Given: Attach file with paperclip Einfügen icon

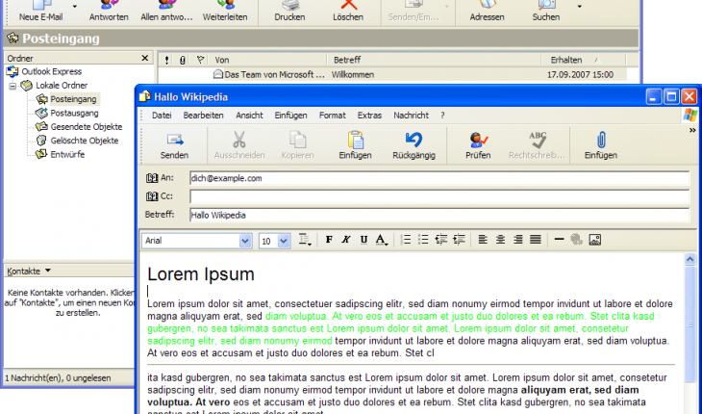Looking at the screenshot, I should tap(601, 140).
